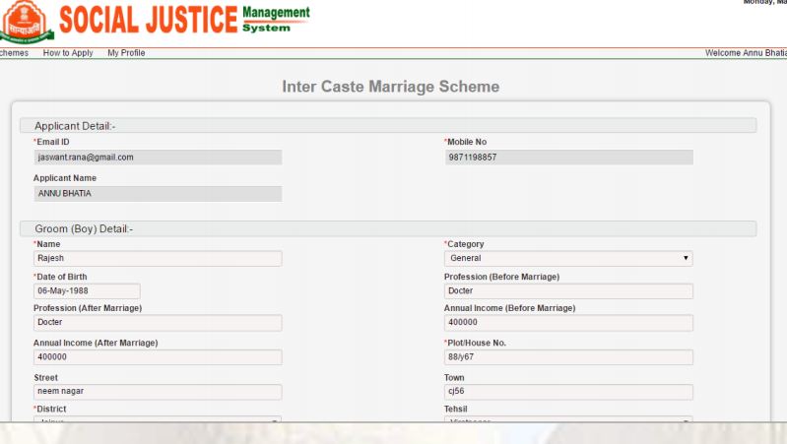Click the national emblem logo icon
This screenshot has height=444, width=787.
click(27, 22)
